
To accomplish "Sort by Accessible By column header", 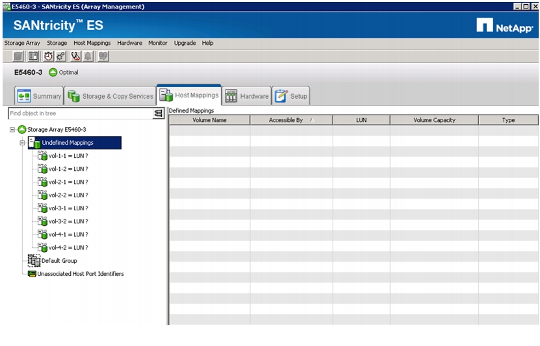I will tap(291, 120).
